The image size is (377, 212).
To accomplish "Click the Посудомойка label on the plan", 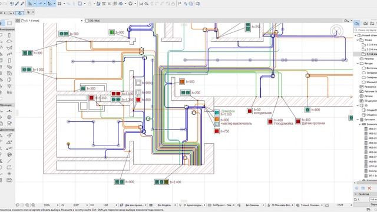I will pos(283,123).
